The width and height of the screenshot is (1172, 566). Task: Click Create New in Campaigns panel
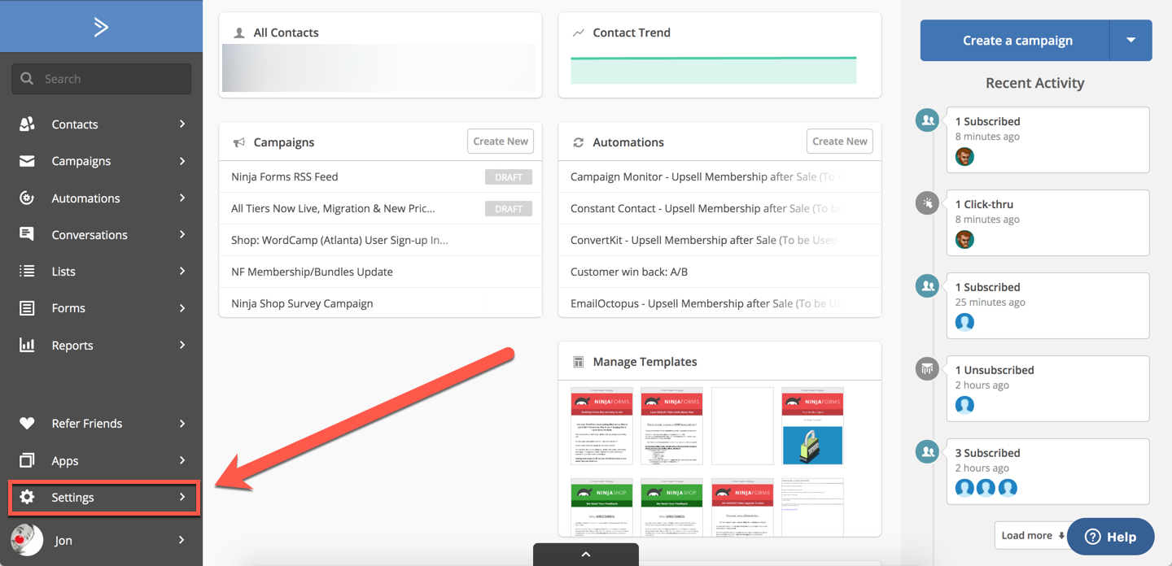click(501, 141)
